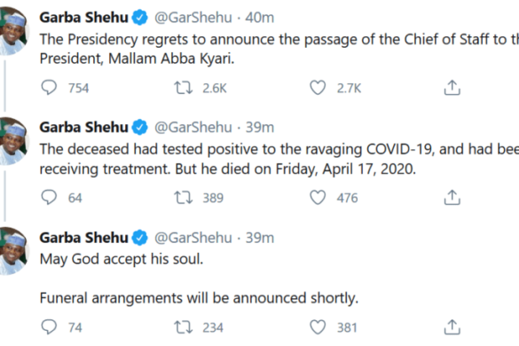This screenshot has width=519, height=346.
Task: Reply to the Abba Kyari passage tweet
Action: pyautogui.click(x=49, y=88)
